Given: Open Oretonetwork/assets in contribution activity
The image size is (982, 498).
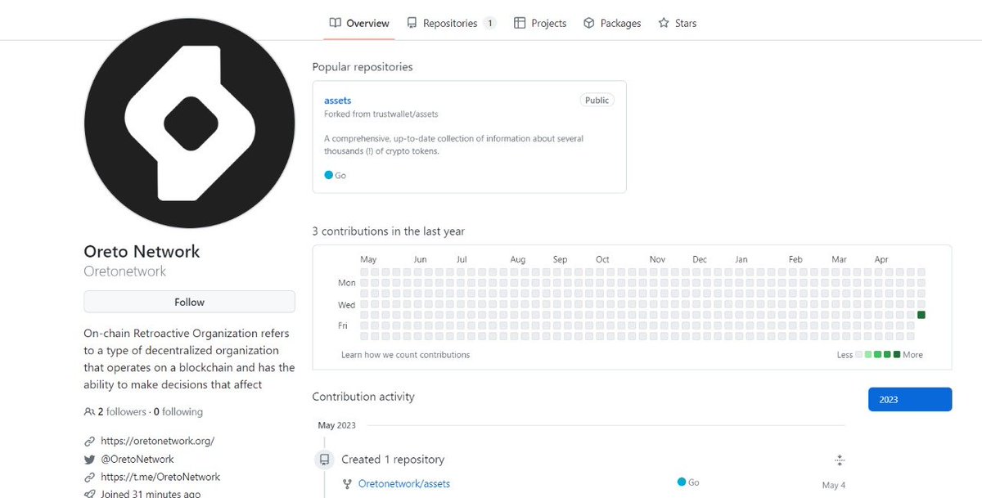Looking at the screenshot, I should (404, 484).
